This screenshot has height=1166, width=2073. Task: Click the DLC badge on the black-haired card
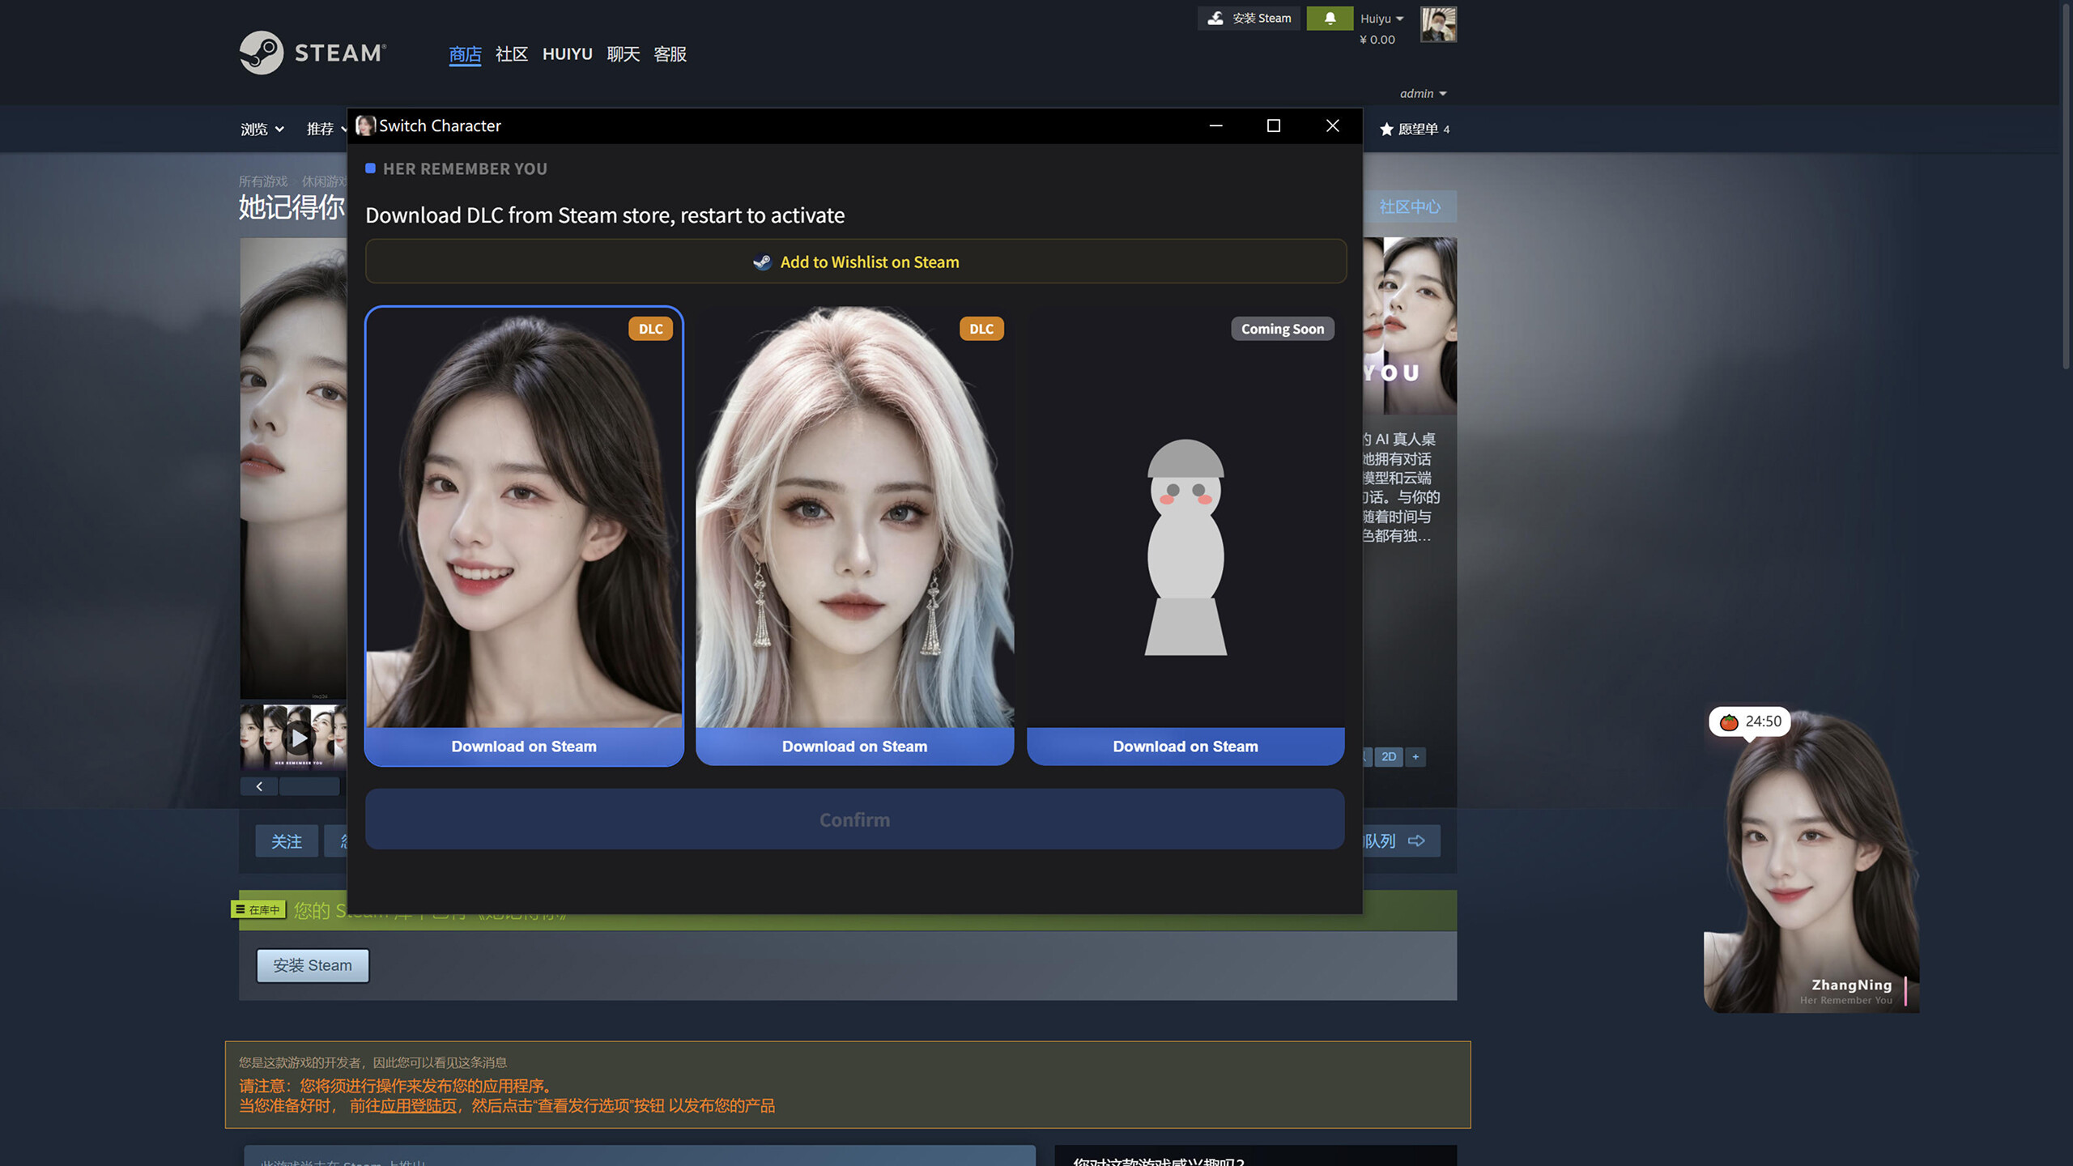tap(650, 329)
